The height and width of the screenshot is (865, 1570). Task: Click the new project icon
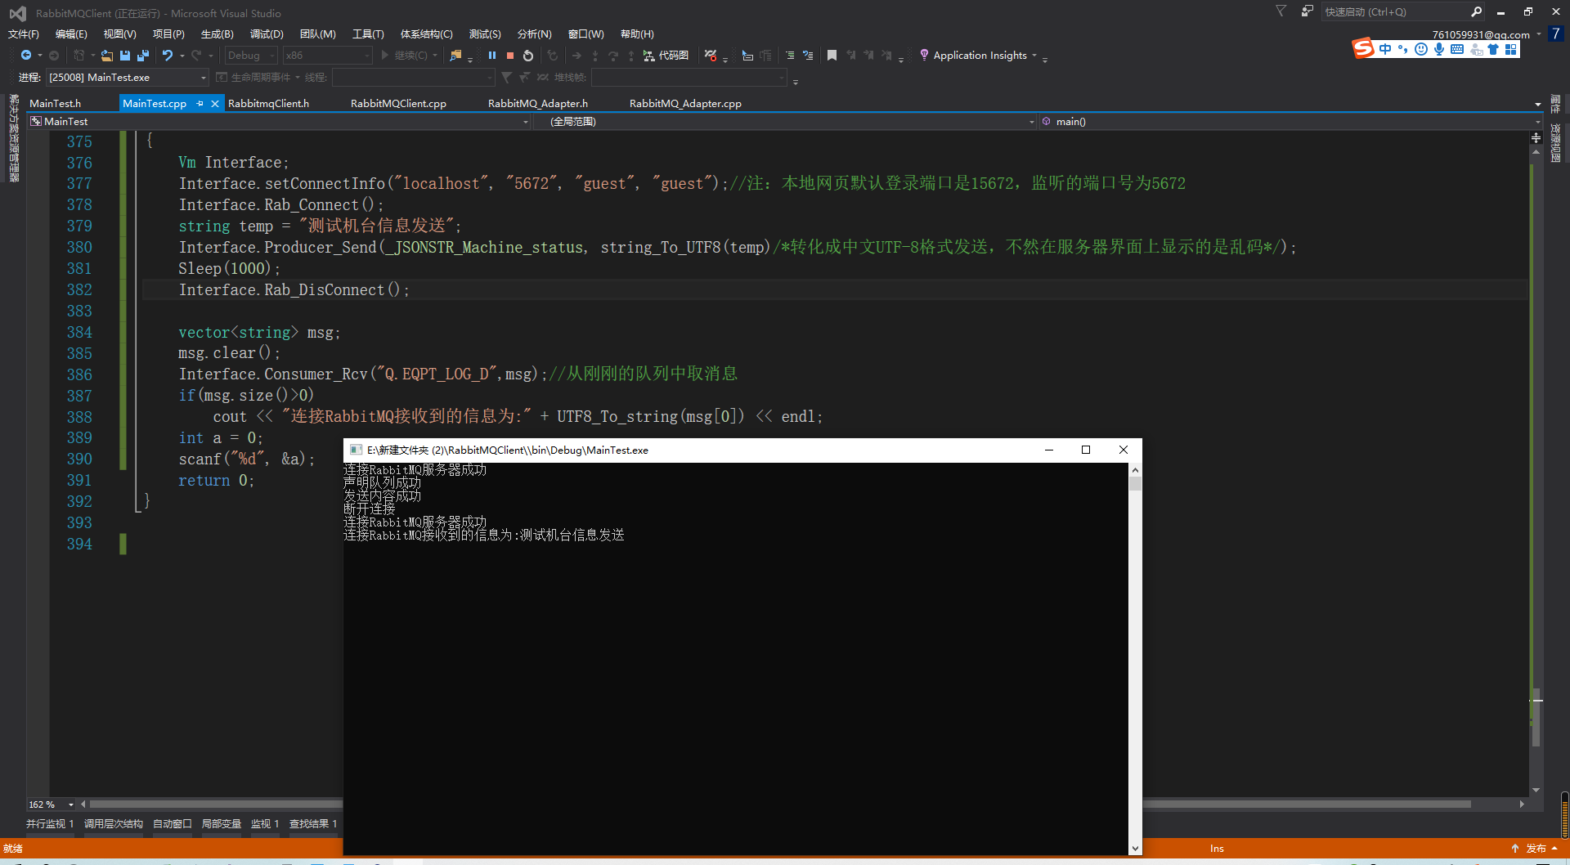pos(79,56)
